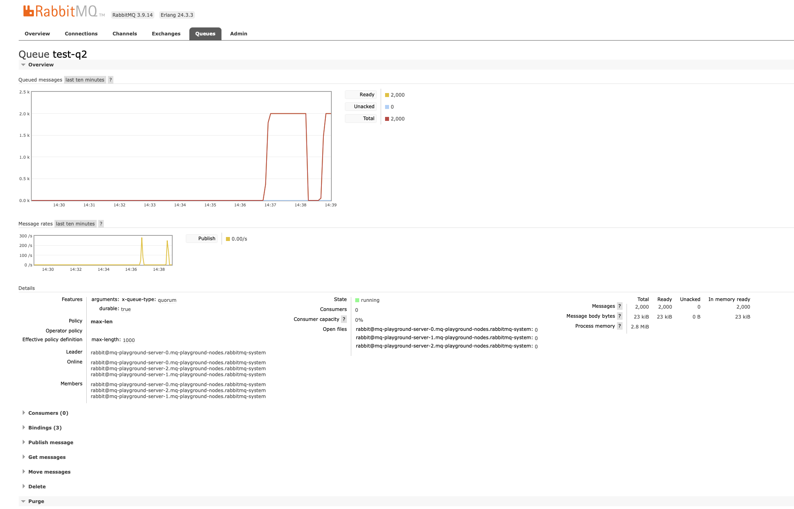Click the yellow Publish rate swatch
The height and width of the screenshot is (509, 794).
(228, 239)
